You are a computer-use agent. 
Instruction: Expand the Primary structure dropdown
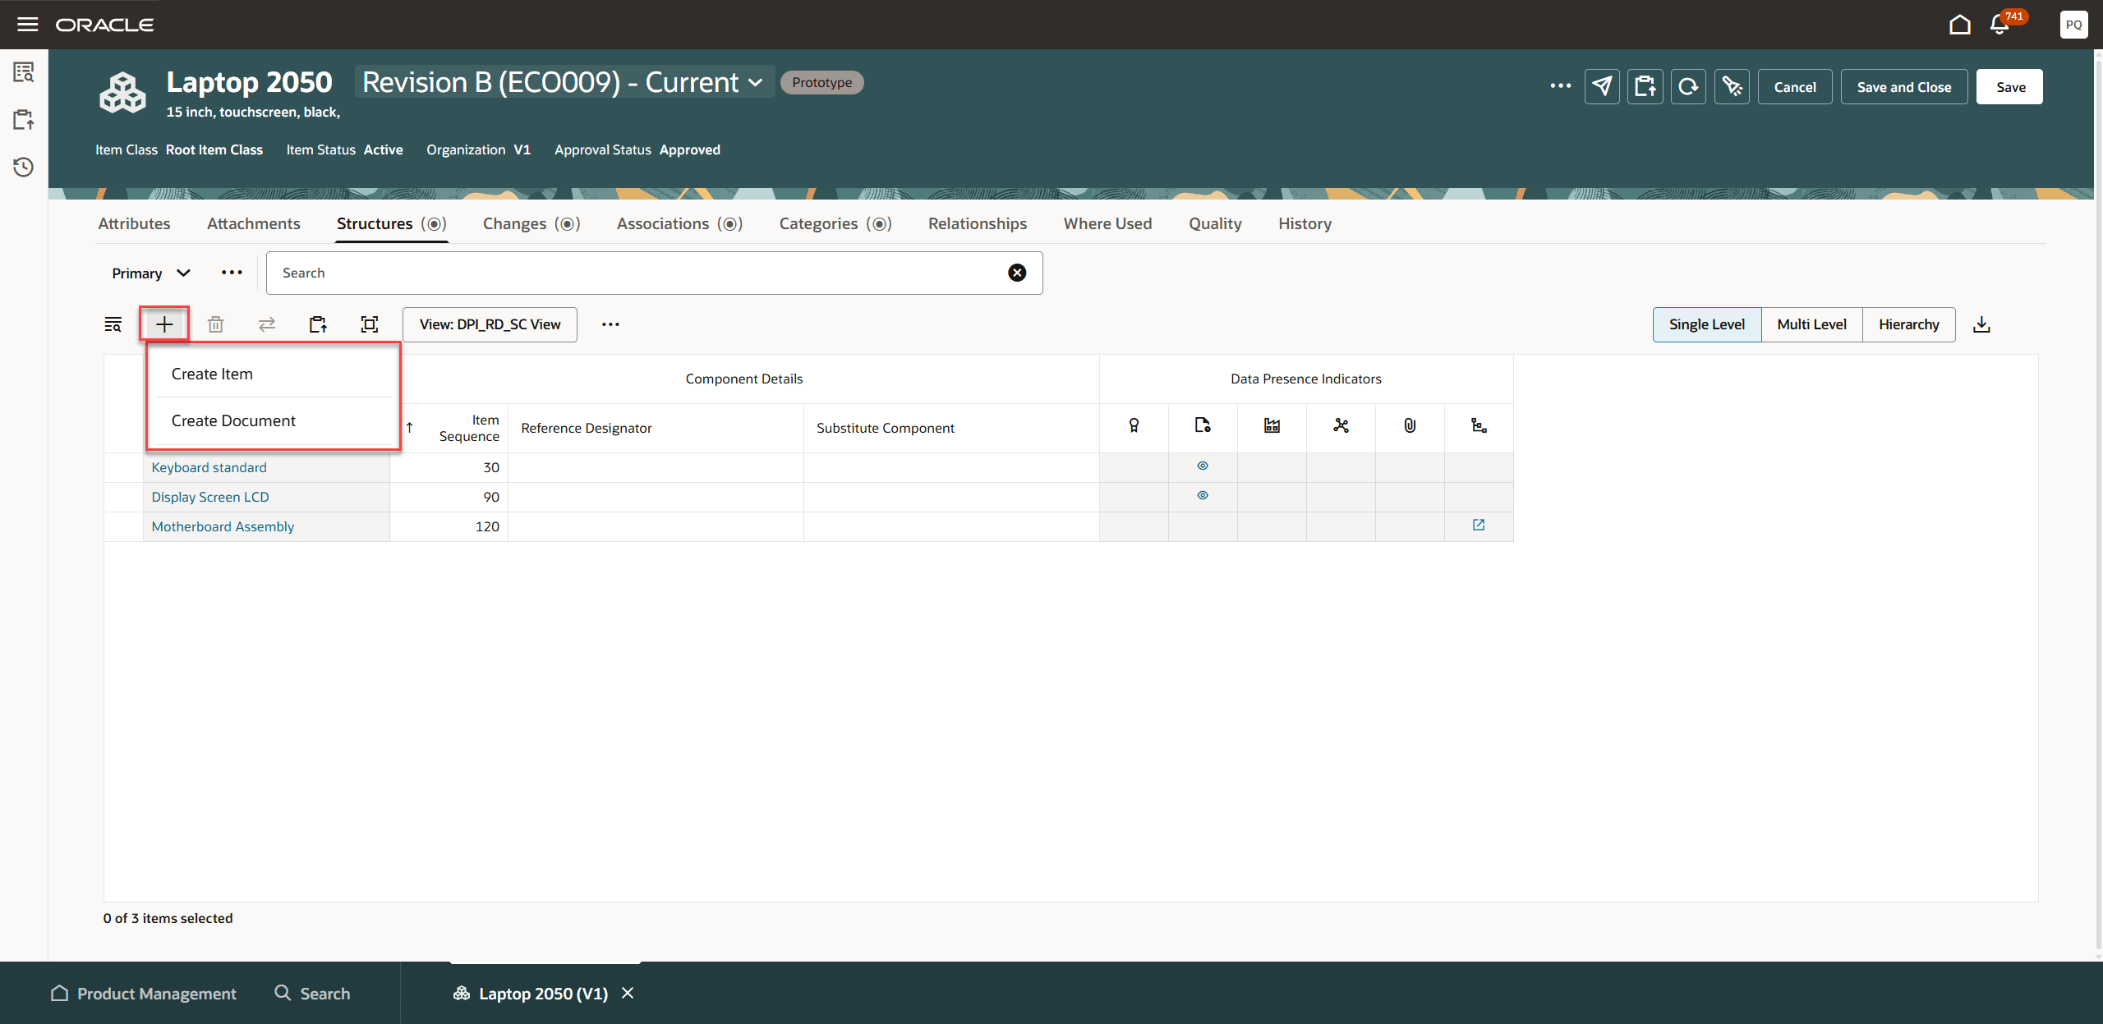pos(151,273)
